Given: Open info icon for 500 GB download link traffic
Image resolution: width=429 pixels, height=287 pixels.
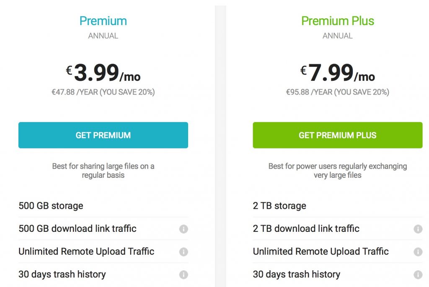Looking at the screenshot, I should coord(183,229).
